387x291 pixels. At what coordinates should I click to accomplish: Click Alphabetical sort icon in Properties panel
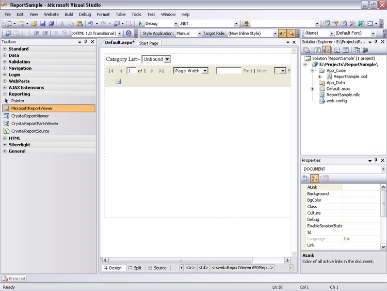click(x=314, y=178)
